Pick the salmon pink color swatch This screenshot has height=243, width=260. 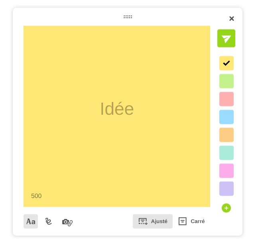point(226,99)
